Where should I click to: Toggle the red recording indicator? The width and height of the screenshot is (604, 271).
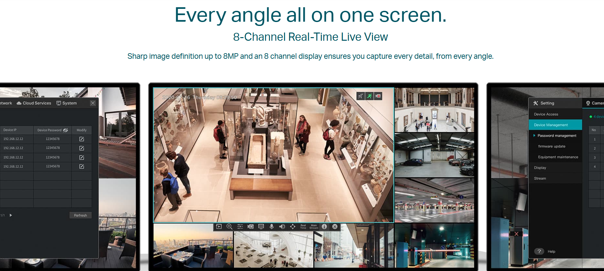[378, 96]
